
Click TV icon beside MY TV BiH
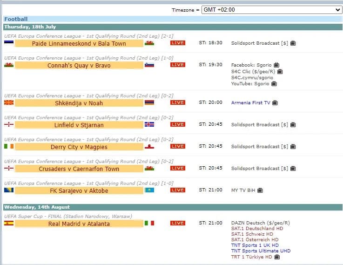[x=260, y=190]
